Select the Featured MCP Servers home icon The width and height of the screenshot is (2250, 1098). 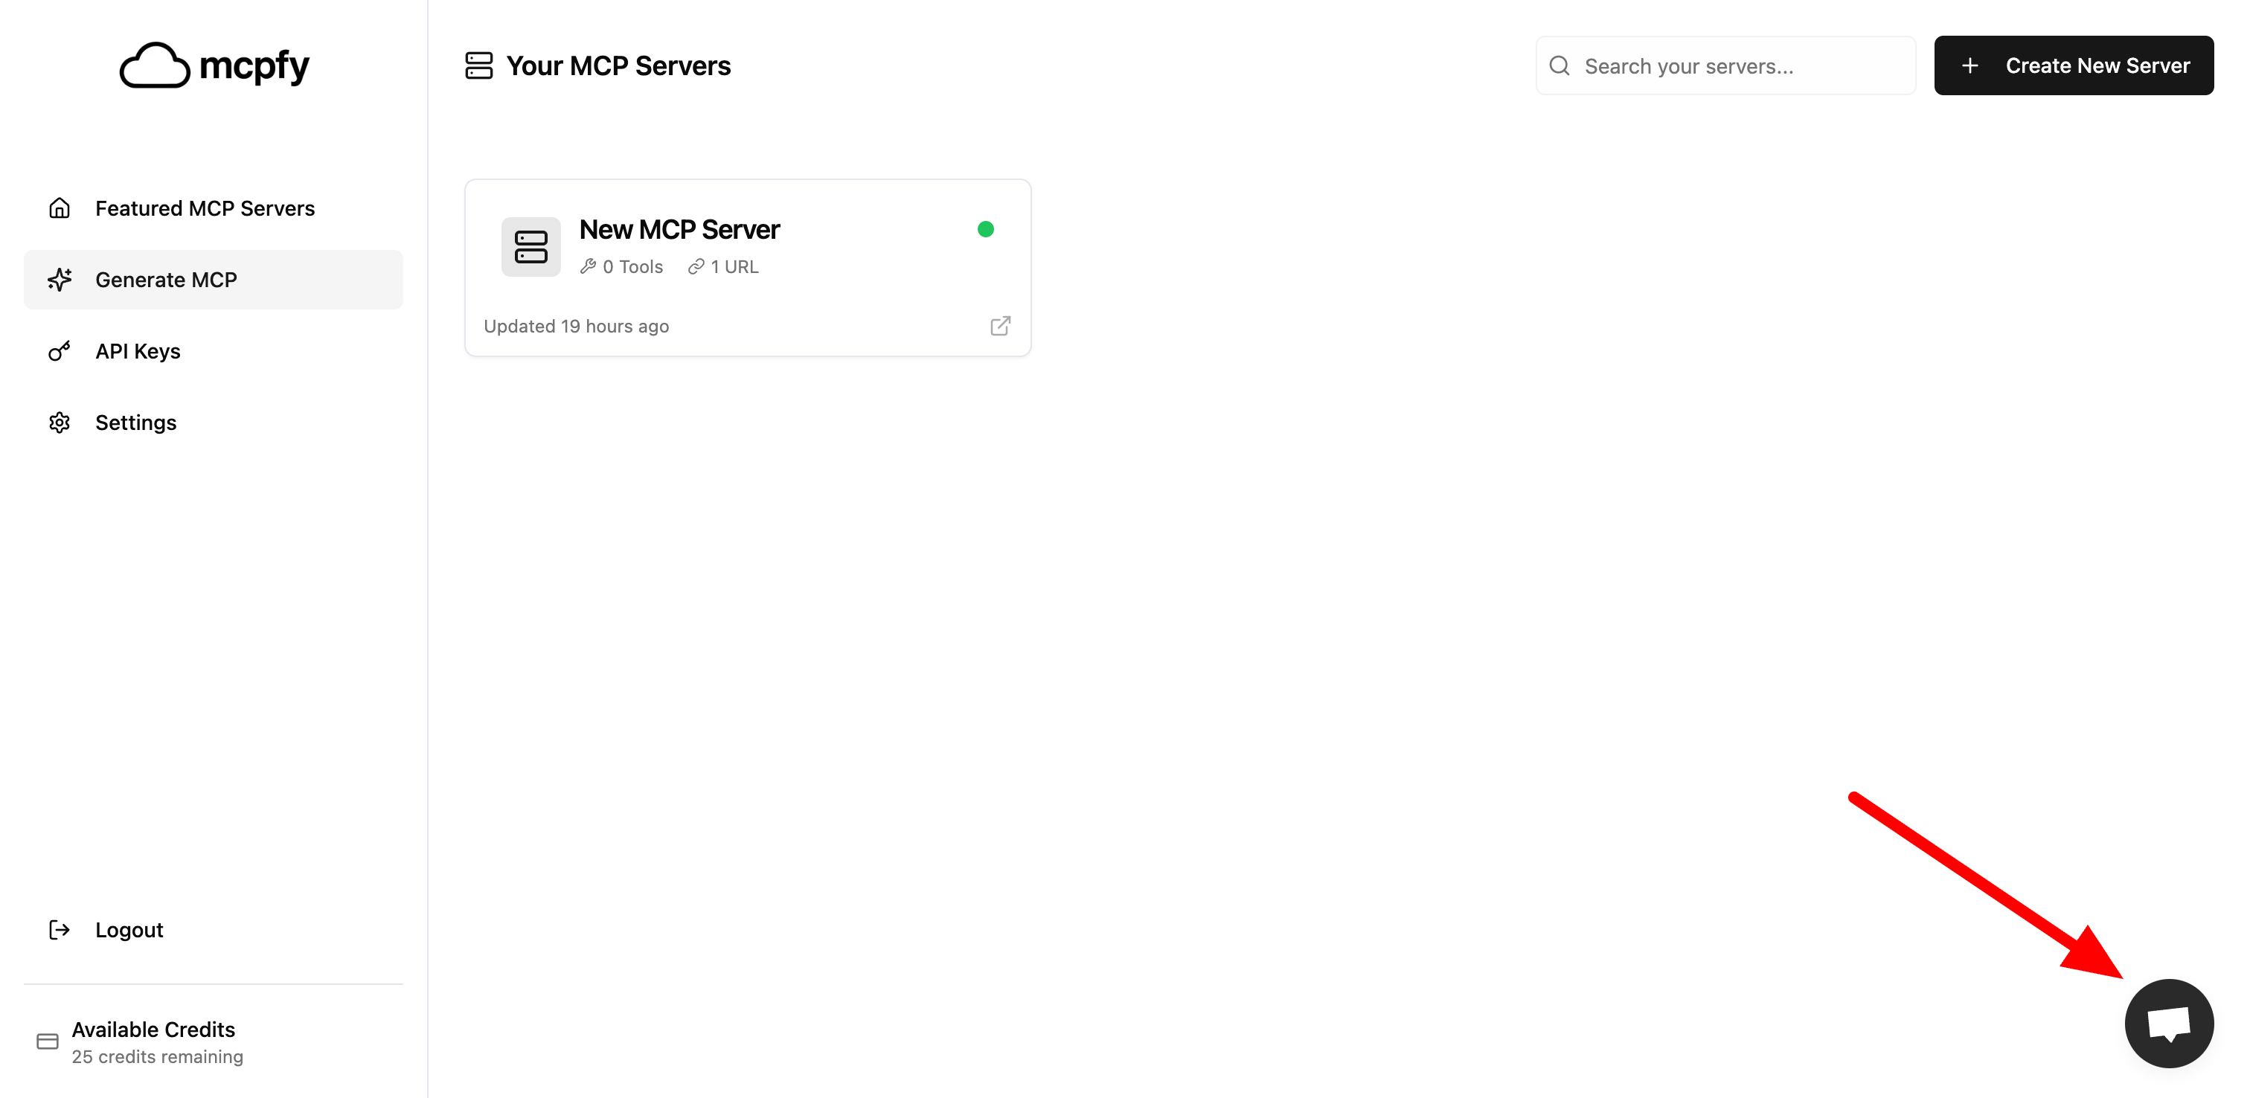pyautogui.click(x=59, y=208)
